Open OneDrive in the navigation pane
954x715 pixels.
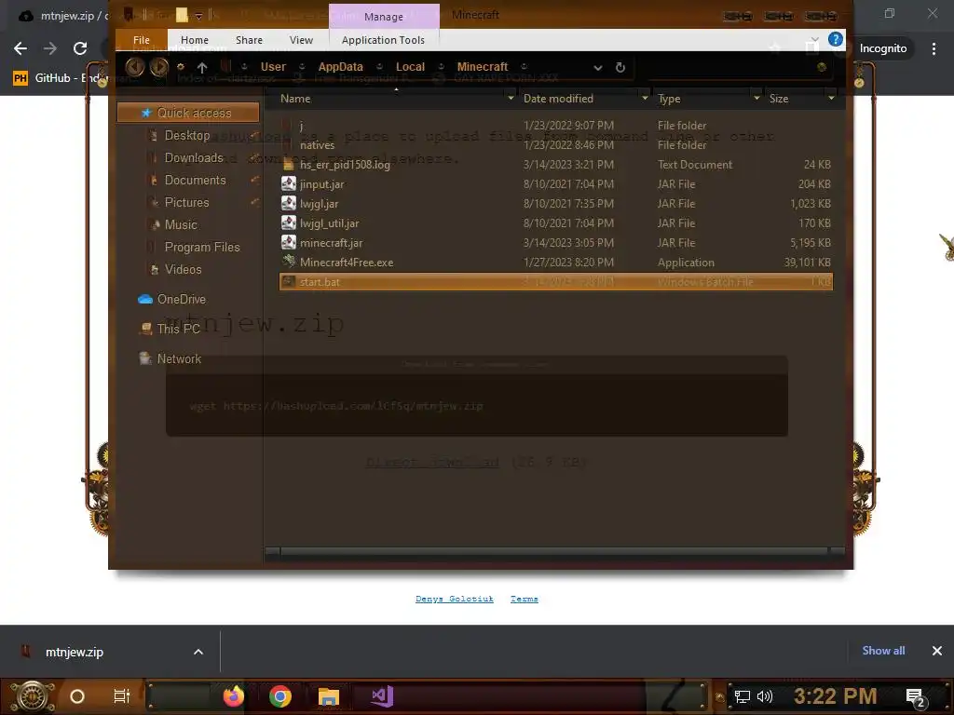(182, 299)
